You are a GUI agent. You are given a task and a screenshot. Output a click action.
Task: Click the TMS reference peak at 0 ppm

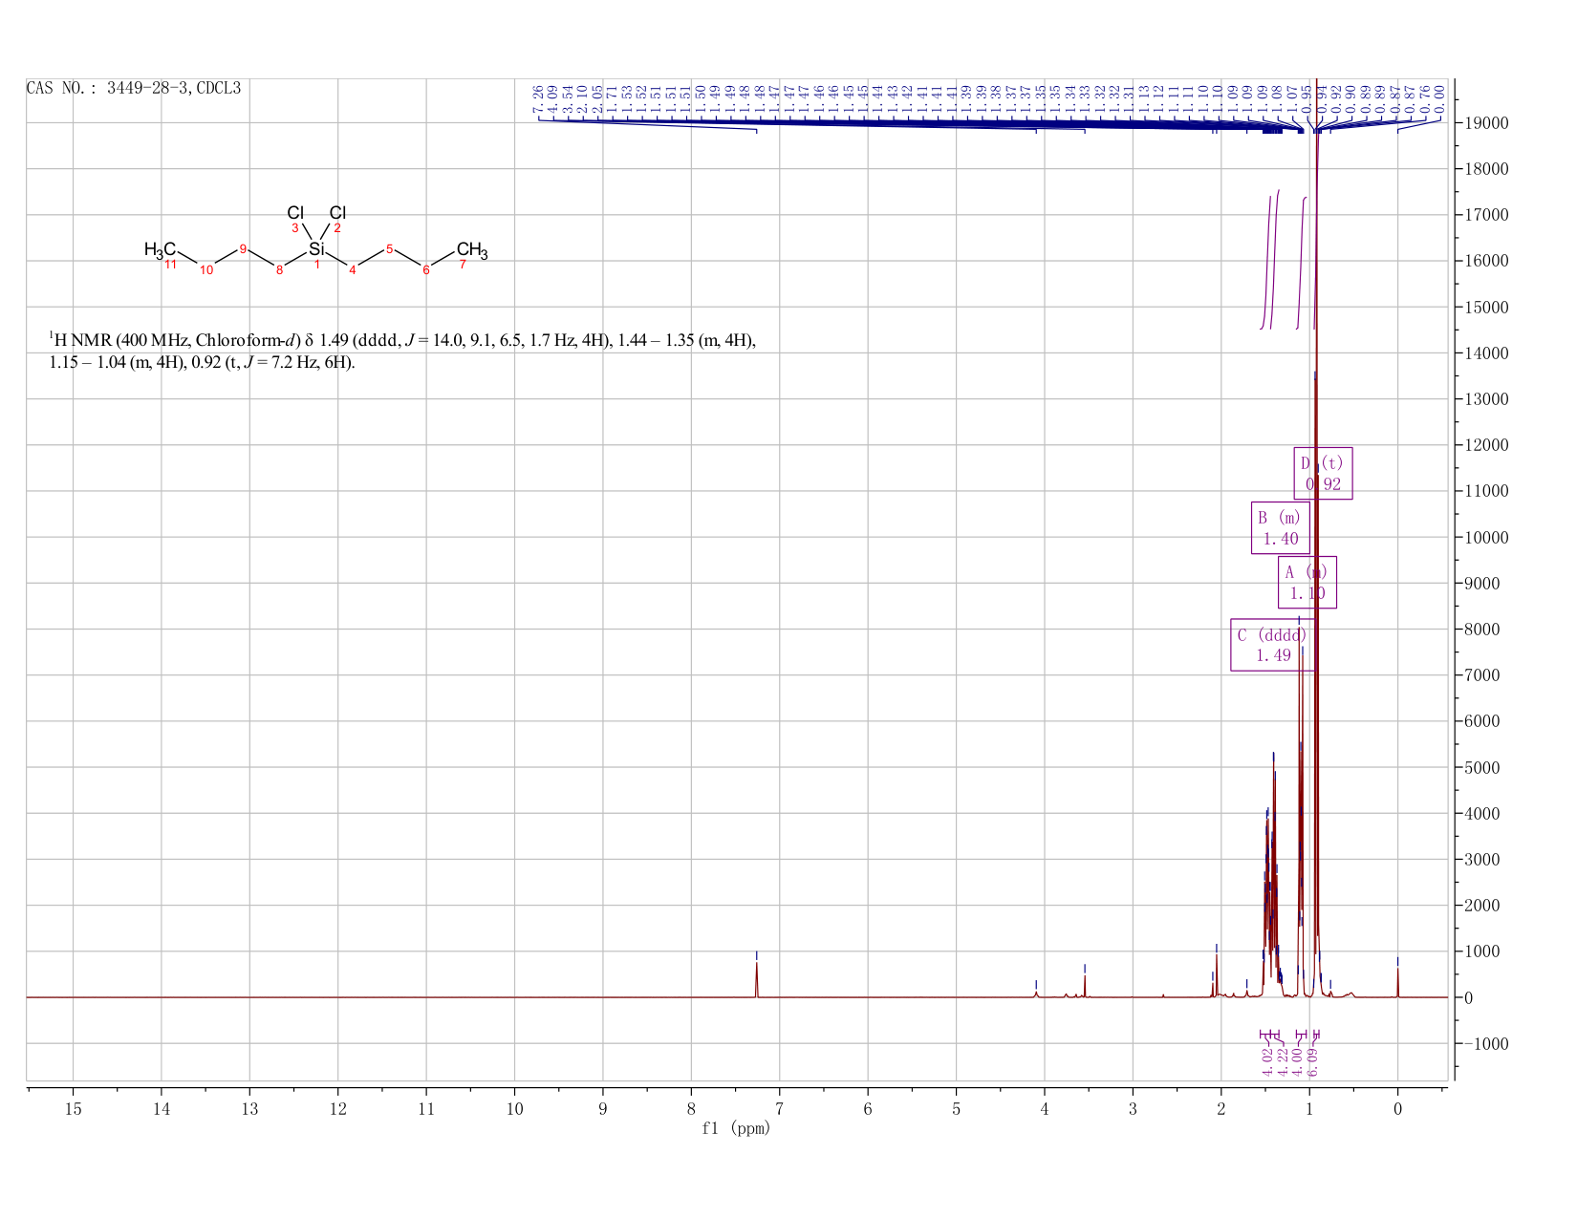click(1397, 982)
